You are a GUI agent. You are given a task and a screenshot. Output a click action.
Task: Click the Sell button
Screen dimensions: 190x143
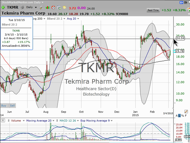tap(12, 106)
